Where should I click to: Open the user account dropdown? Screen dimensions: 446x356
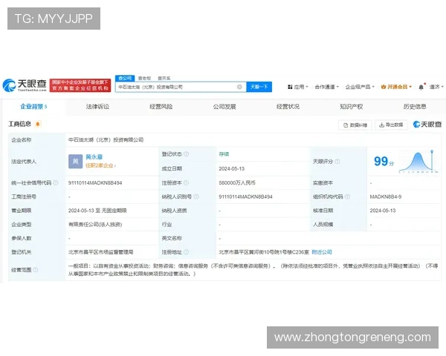pos(436,87)
